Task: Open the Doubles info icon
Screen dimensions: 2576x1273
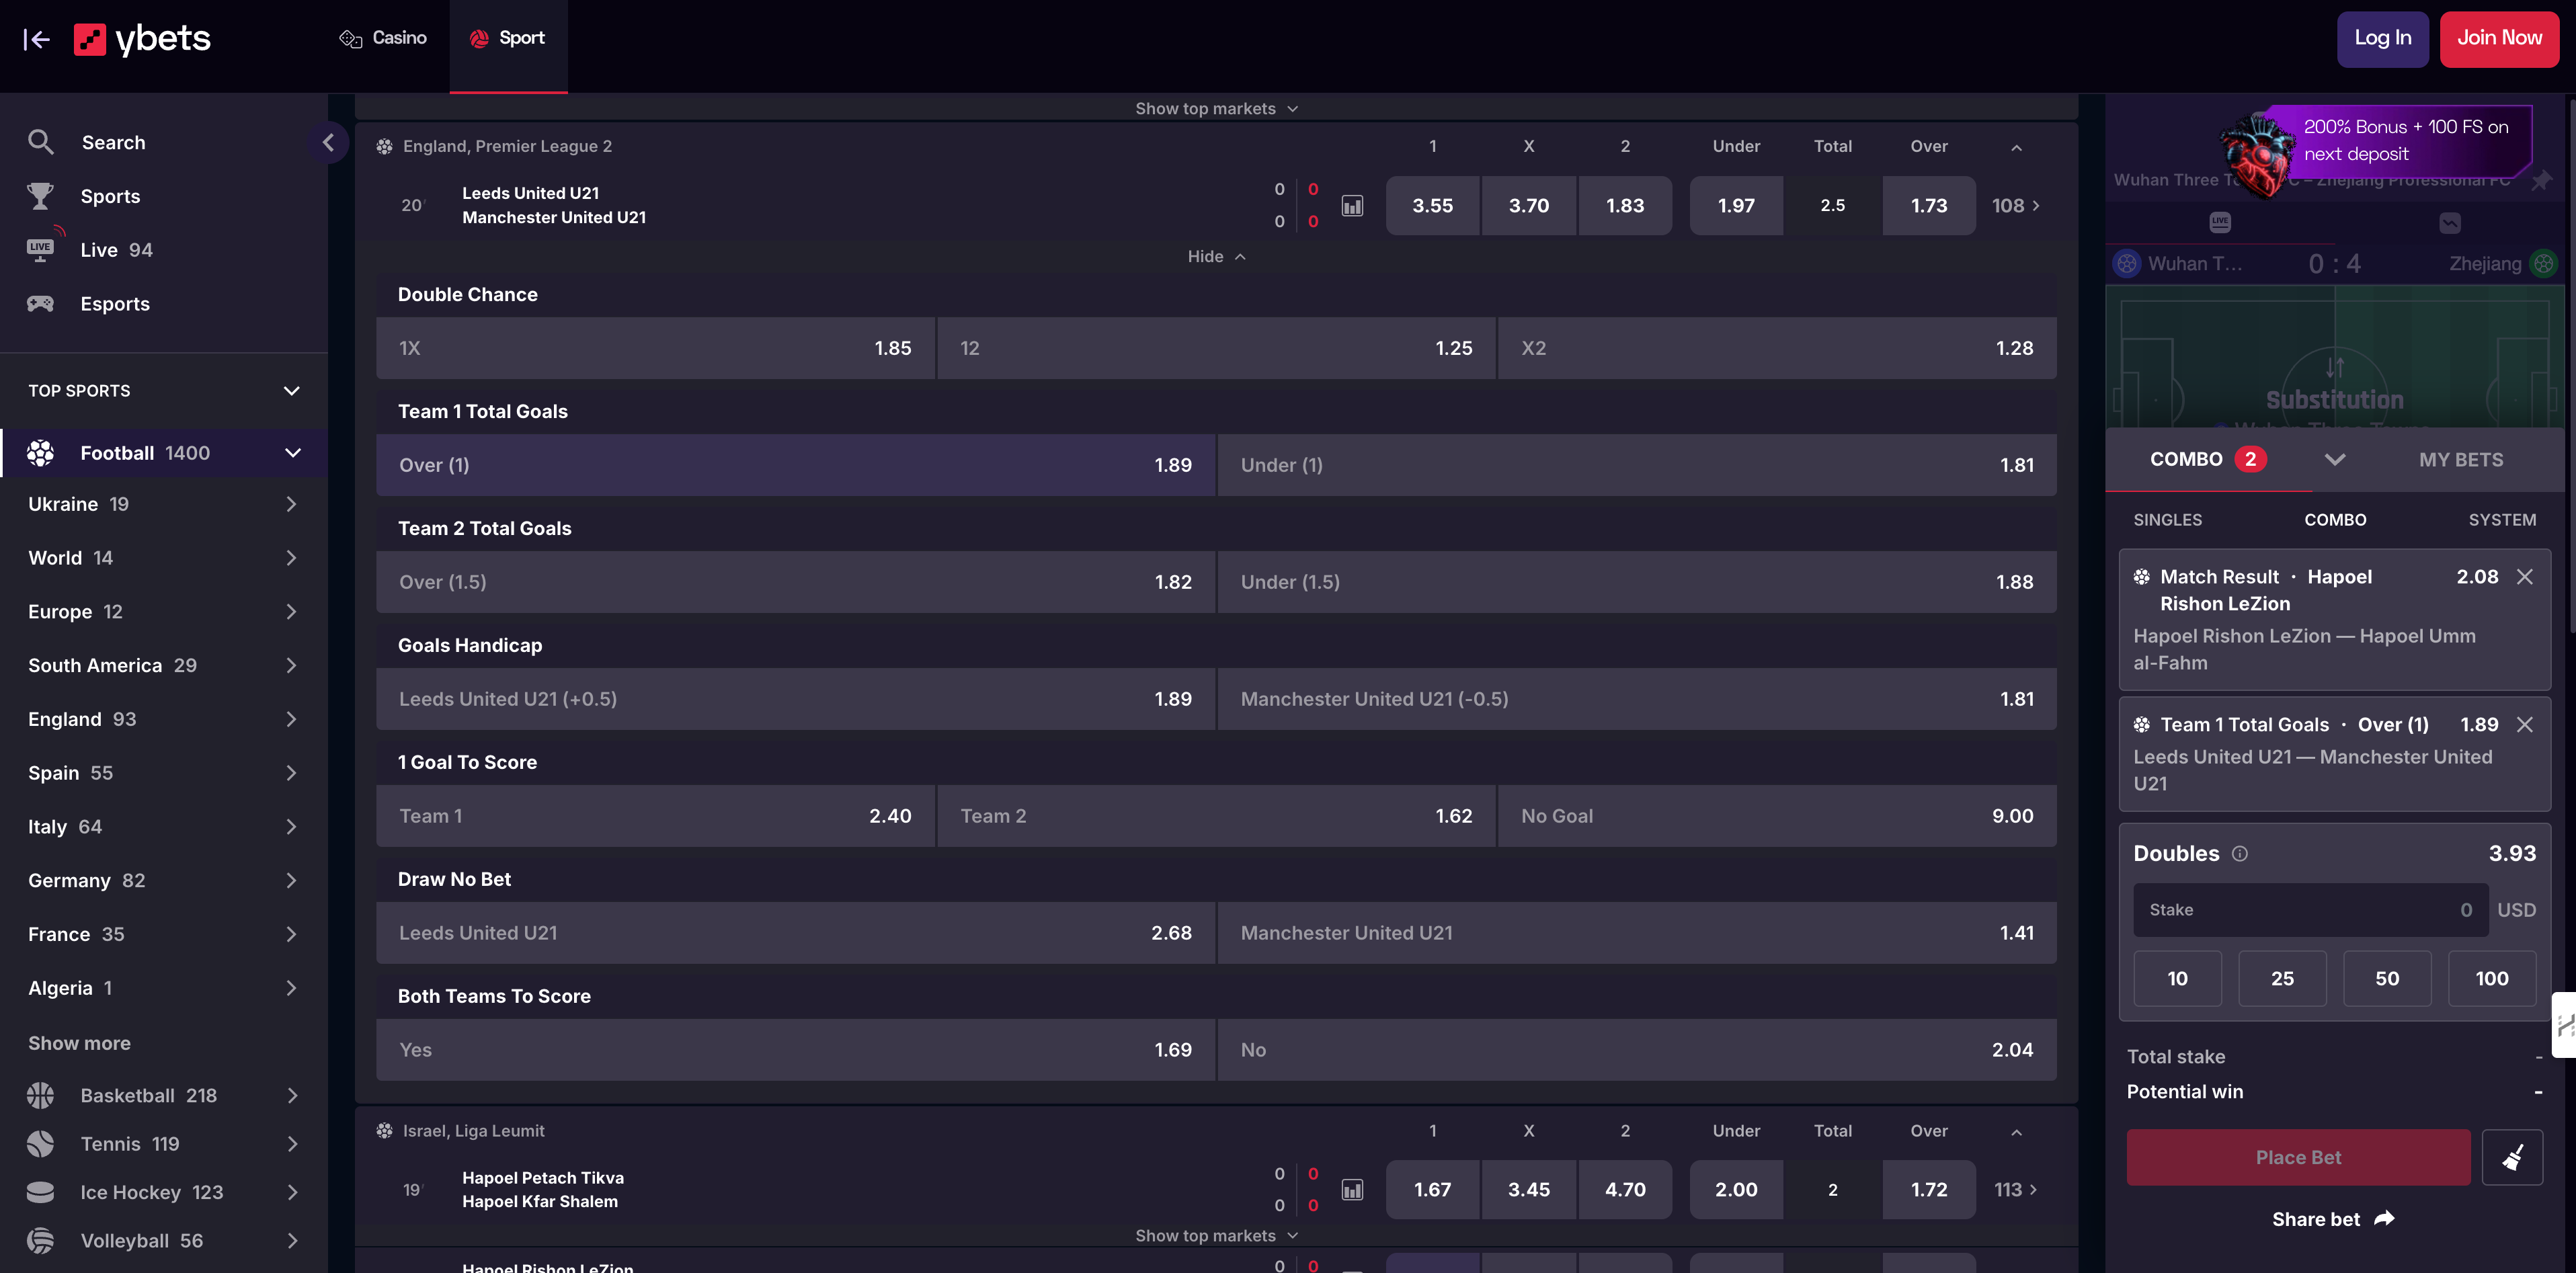Action: click(x=2240, y=854)
